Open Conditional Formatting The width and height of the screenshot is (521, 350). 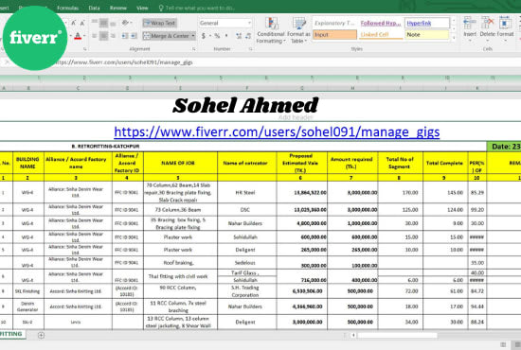click(271, 30)
